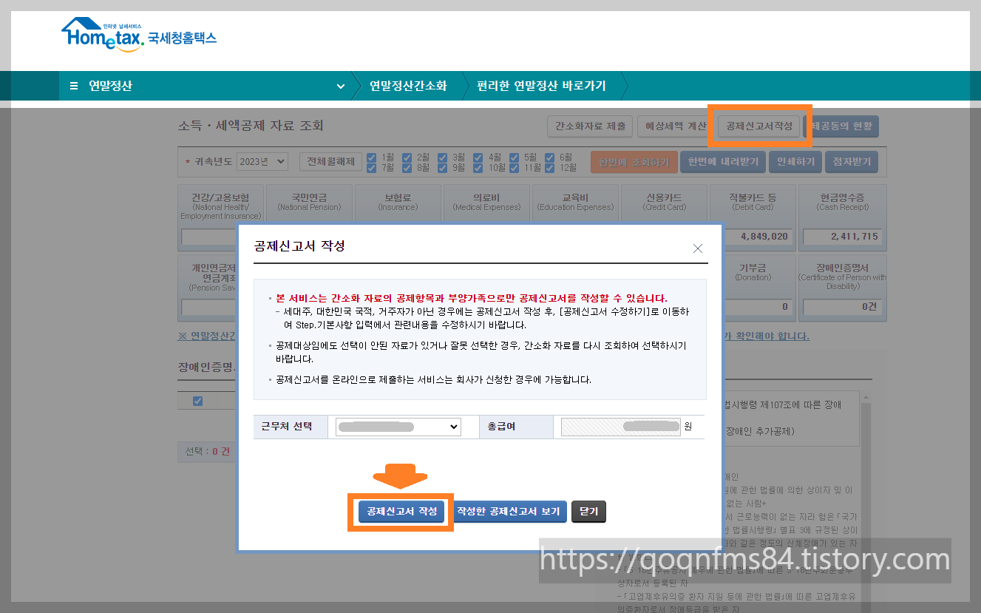981x613 pixels.
Task: Toggle the 7월 checkbox
Action: [372, 167]
